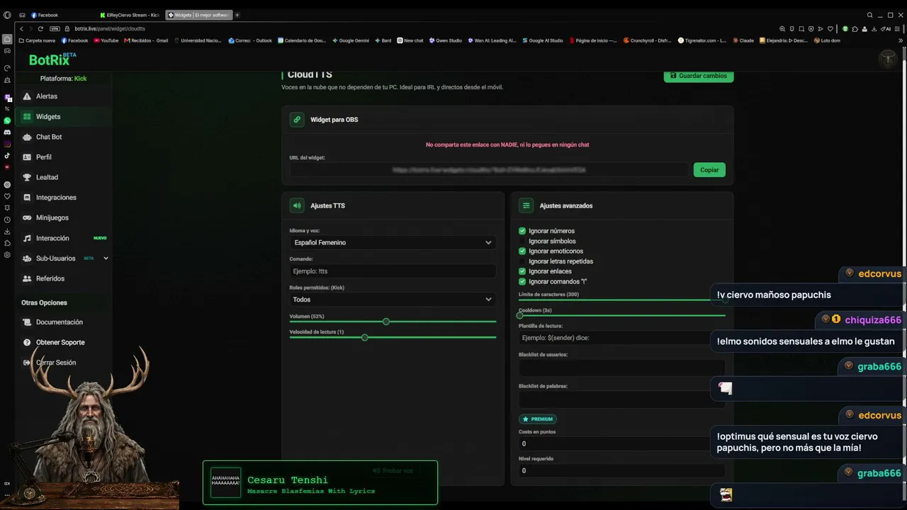Open Integraciones in the sidebar

[x=64, y=198]
